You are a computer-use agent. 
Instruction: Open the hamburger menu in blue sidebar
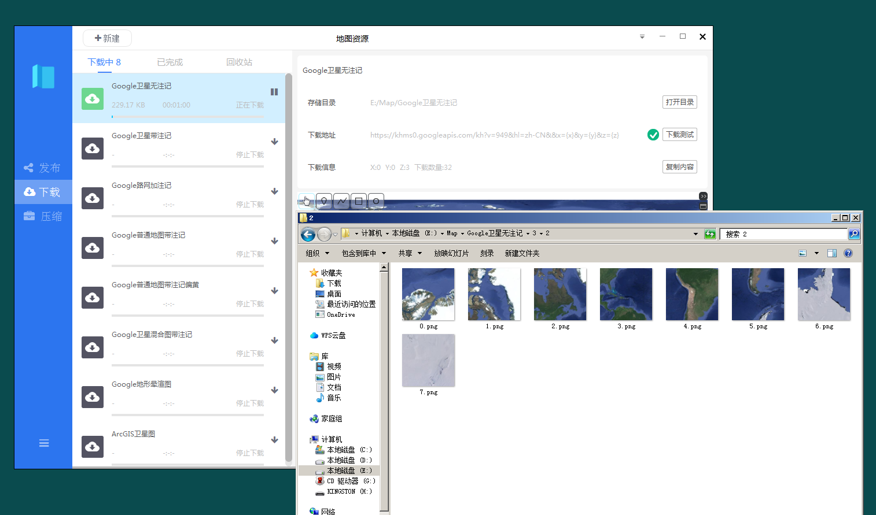(44, 443)
